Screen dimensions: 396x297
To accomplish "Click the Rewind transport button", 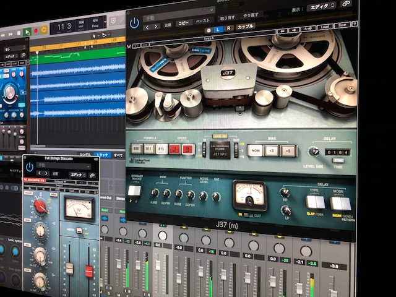I will 2,35.
